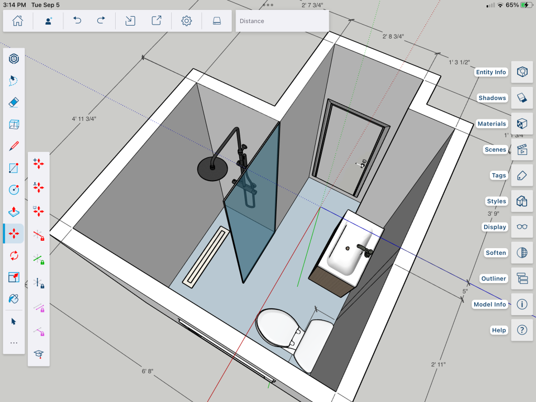Toggle the red axis lock

[x=38, y=236]
